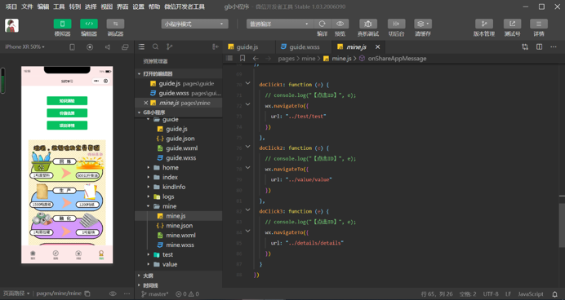Click onShareAppMessage in the breadcrumb

397,58
